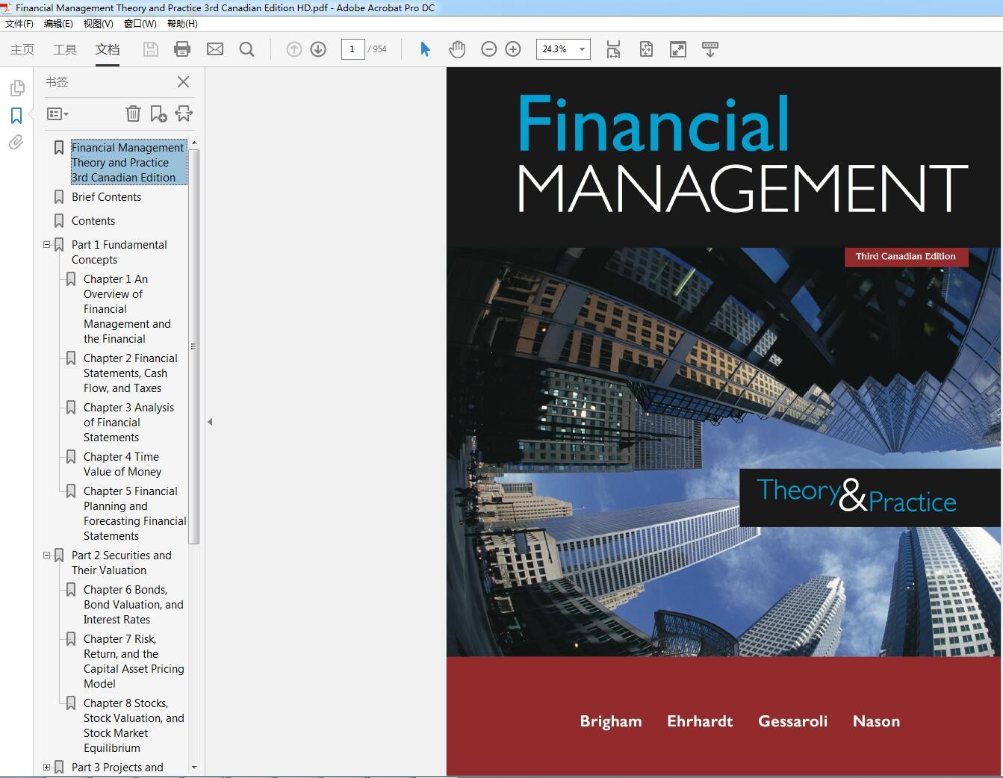Image resolution: width=1003 pixels, height=778 pixels.
Task: Open the 文件(F) menu
Action: click(x=19, y=24)
